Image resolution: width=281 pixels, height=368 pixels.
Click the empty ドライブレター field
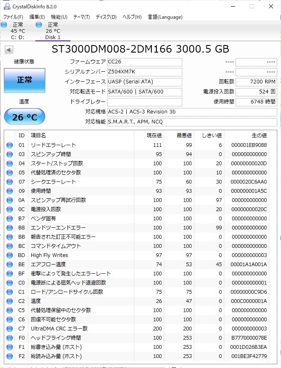(145, 102)
